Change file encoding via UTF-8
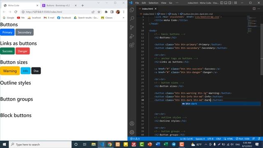Screen dimensions: 263x148 click(x=210, y=139)
